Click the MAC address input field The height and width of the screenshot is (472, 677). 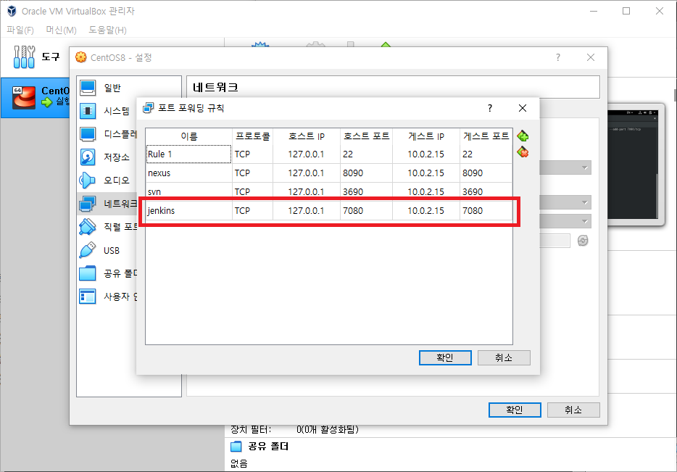tap(555, 241)
